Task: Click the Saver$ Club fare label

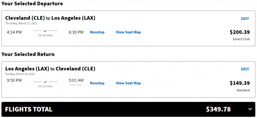Action: point(241,39)
